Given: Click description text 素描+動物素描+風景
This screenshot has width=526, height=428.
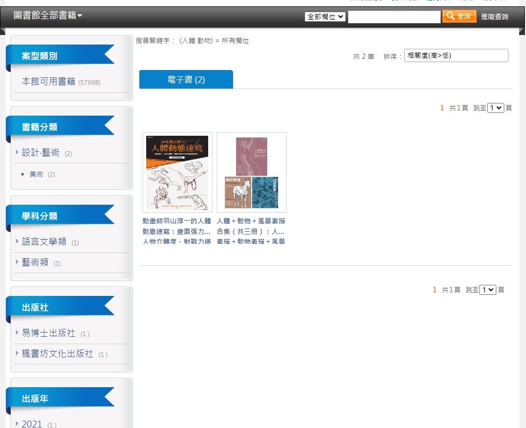Looking at the screenshot, I should pyautogui.click(x=251, y=241).
